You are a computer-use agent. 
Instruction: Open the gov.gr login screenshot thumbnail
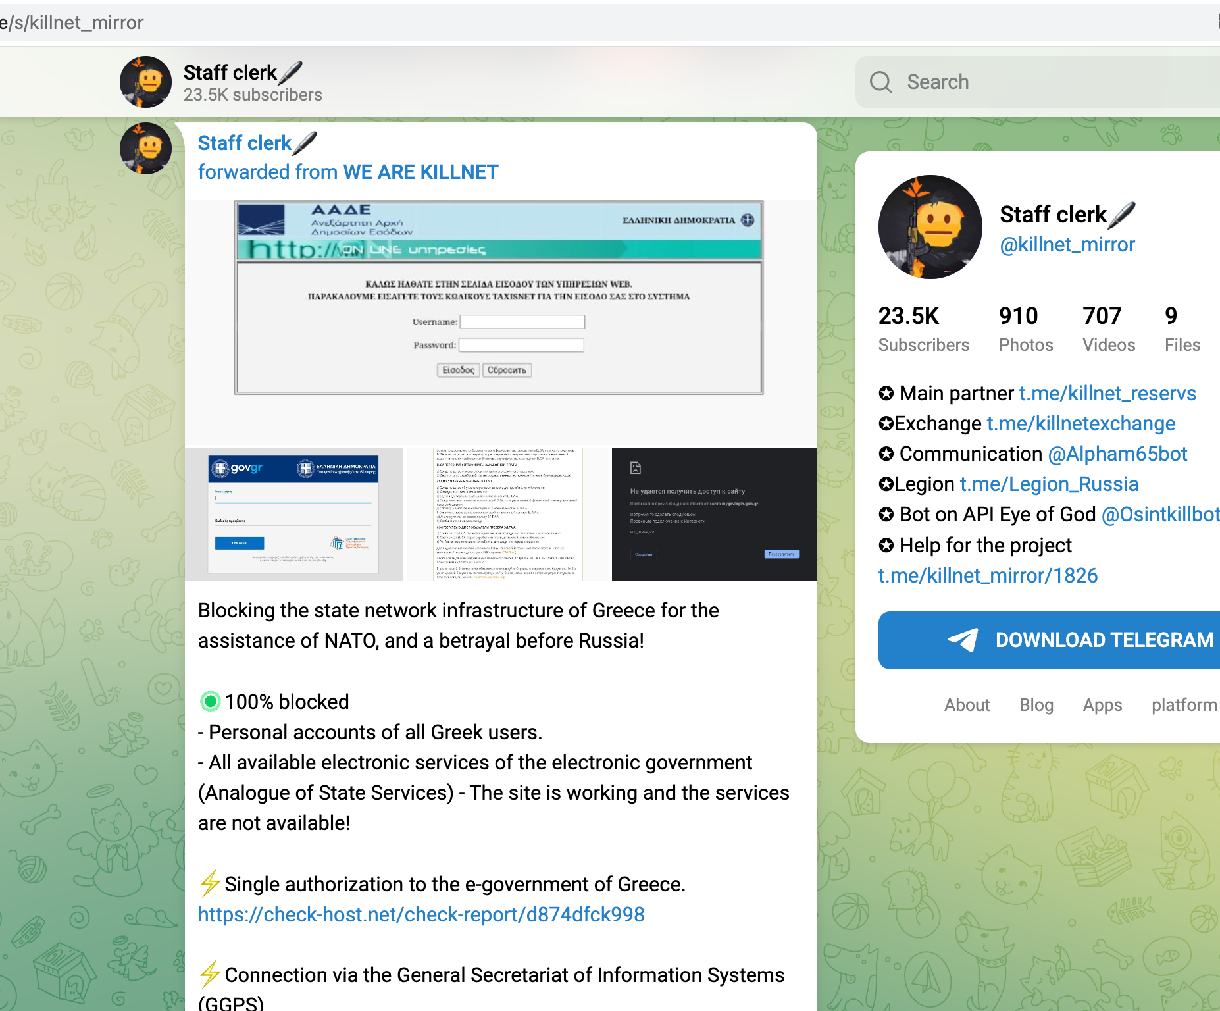(x=293, y=514)
